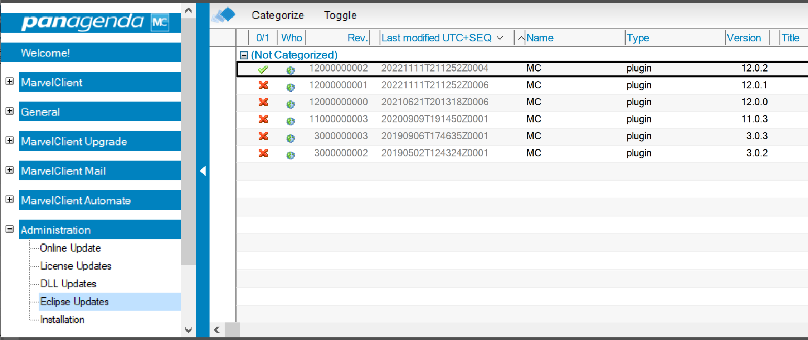808x340 pixels.
Task: Expand the MarvelClient Automate section
Action: tap(10, 199)
